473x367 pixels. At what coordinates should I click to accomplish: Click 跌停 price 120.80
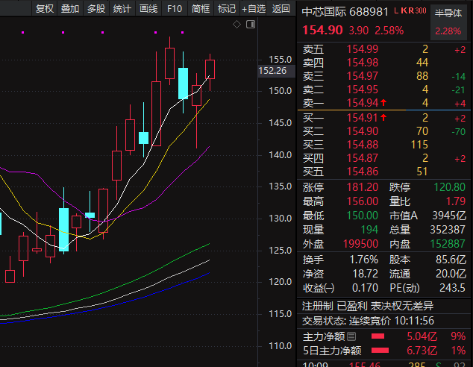(449, 187)
